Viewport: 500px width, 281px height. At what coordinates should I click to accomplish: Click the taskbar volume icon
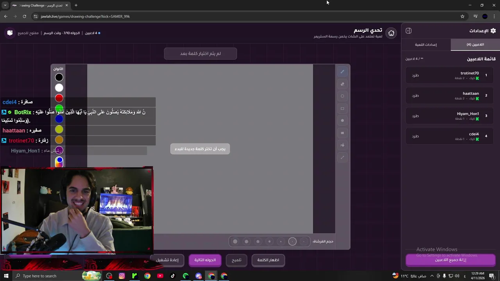[457, 276]
